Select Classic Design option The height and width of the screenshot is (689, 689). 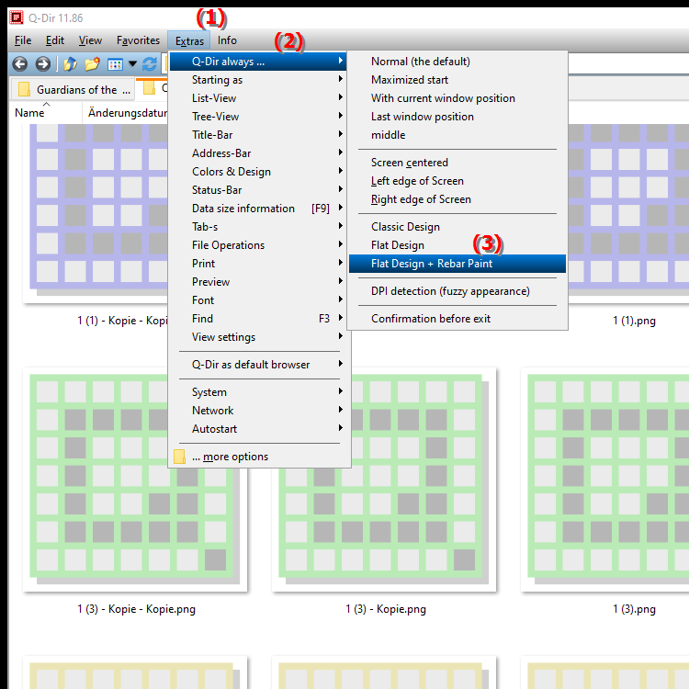[x=457, y=227]
